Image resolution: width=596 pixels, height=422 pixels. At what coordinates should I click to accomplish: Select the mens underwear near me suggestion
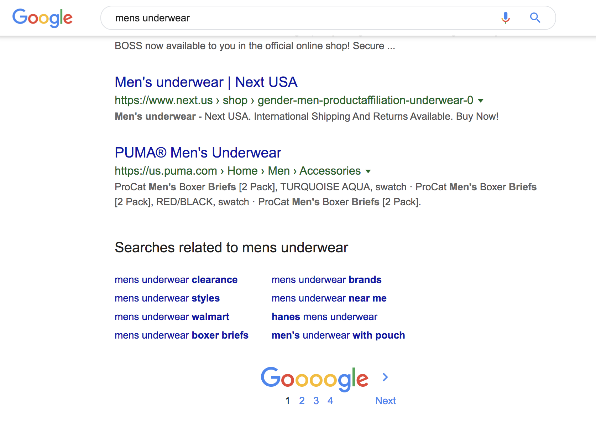pyautogui.click(x=329, y=298)
